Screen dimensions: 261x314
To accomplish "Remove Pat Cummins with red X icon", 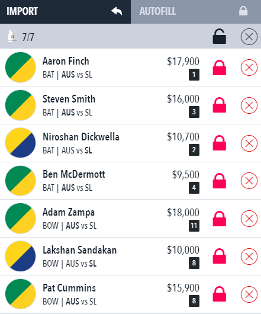I will click(x=249, y=294).
